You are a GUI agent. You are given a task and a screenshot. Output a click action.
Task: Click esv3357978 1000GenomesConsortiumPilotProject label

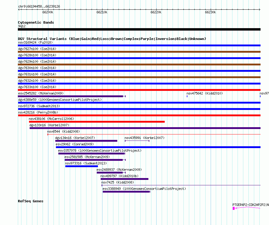(x=100, y=151)
